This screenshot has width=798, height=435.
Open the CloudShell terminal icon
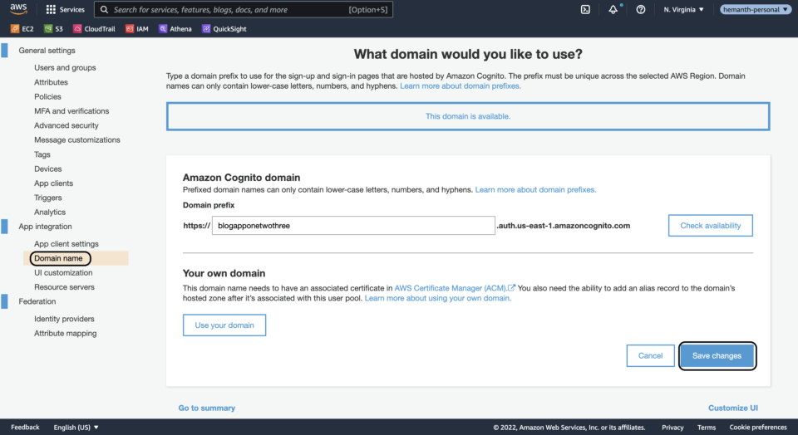pyautogui.click(x=585, y=10)
